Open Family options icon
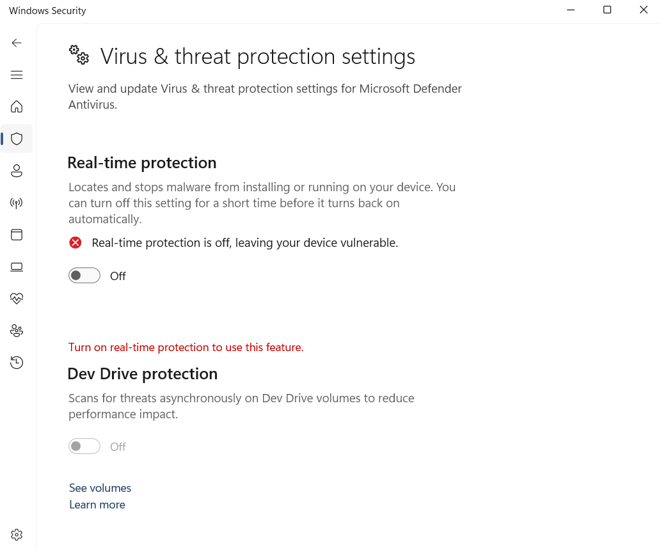 (17, 331)
